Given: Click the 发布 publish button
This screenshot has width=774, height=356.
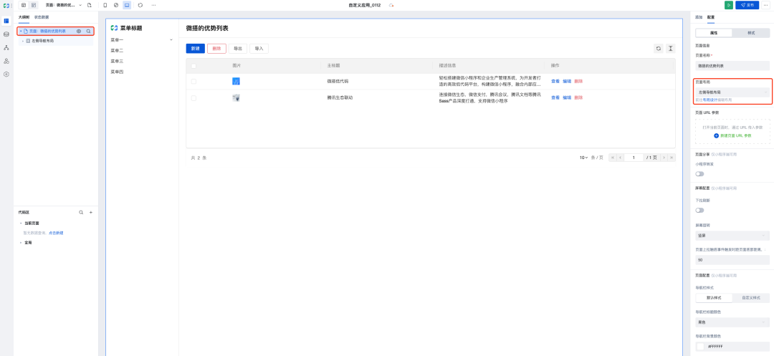Looking at the screenshot, I should [x=747, y=5].
